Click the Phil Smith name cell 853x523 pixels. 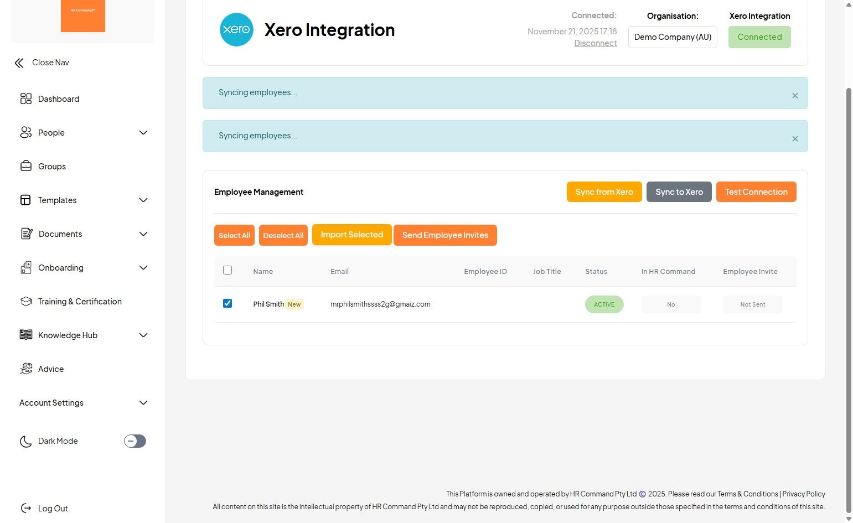click(x=268, y=304)
